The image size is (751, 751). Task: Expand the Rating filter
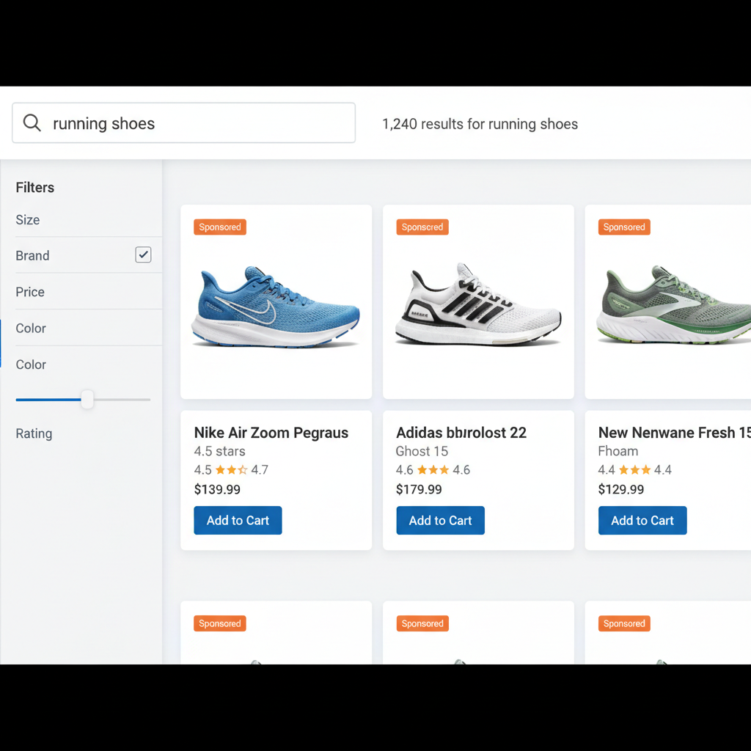coord(34,433)
